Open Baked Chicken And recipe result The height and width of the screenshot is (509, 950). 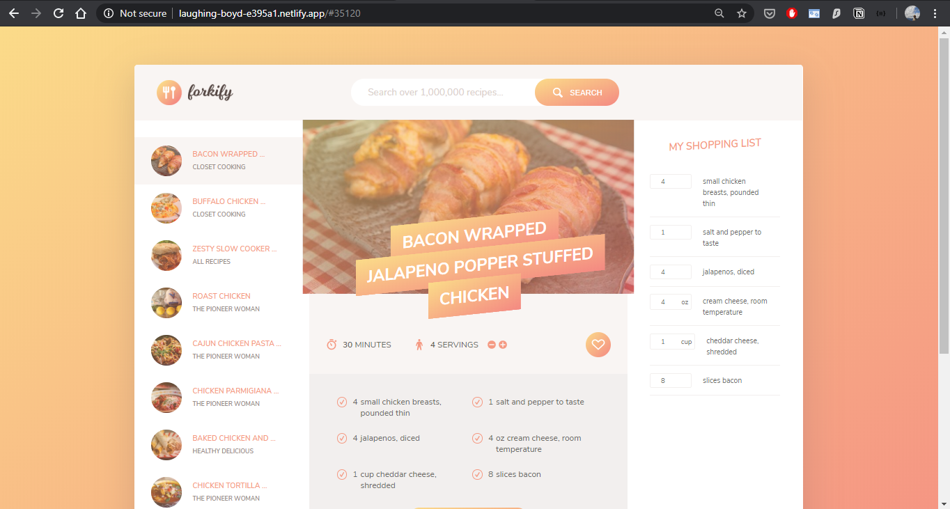pos(219,445)
